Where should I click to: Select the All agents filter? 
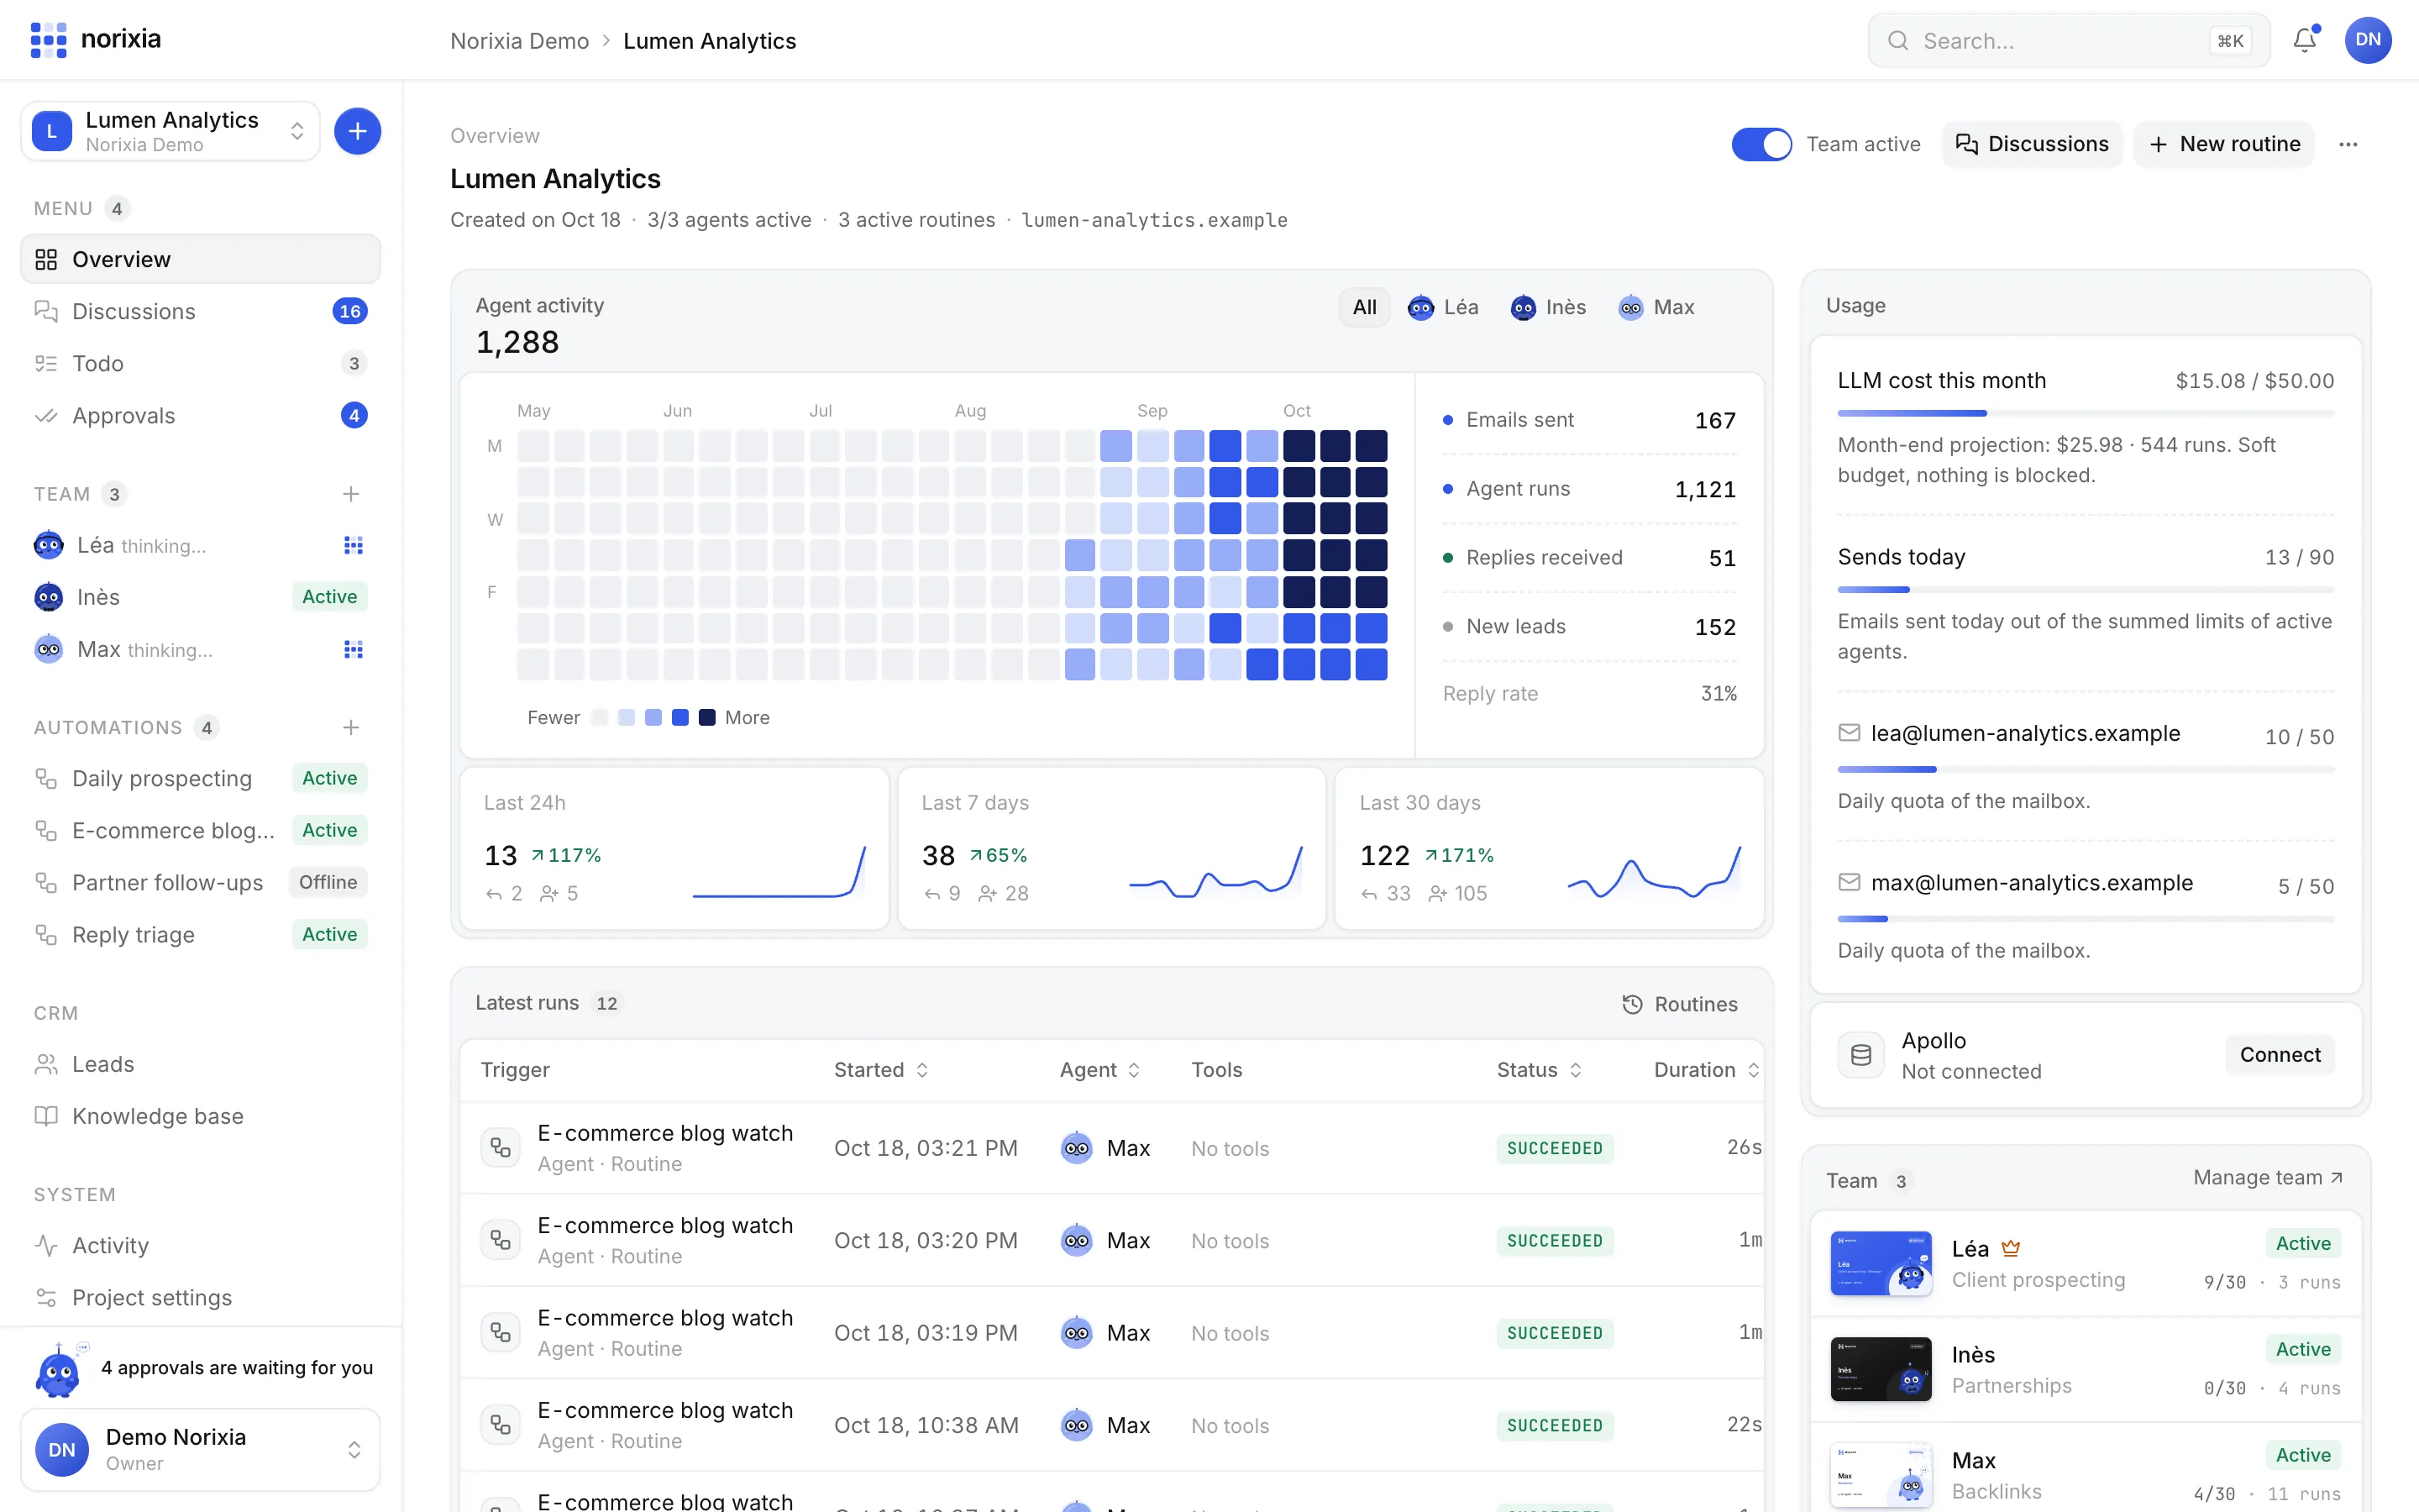point(1364,307)
